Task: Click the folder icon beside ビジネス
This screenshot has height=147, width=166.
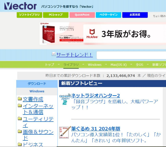Action: (x=20, y=144)
